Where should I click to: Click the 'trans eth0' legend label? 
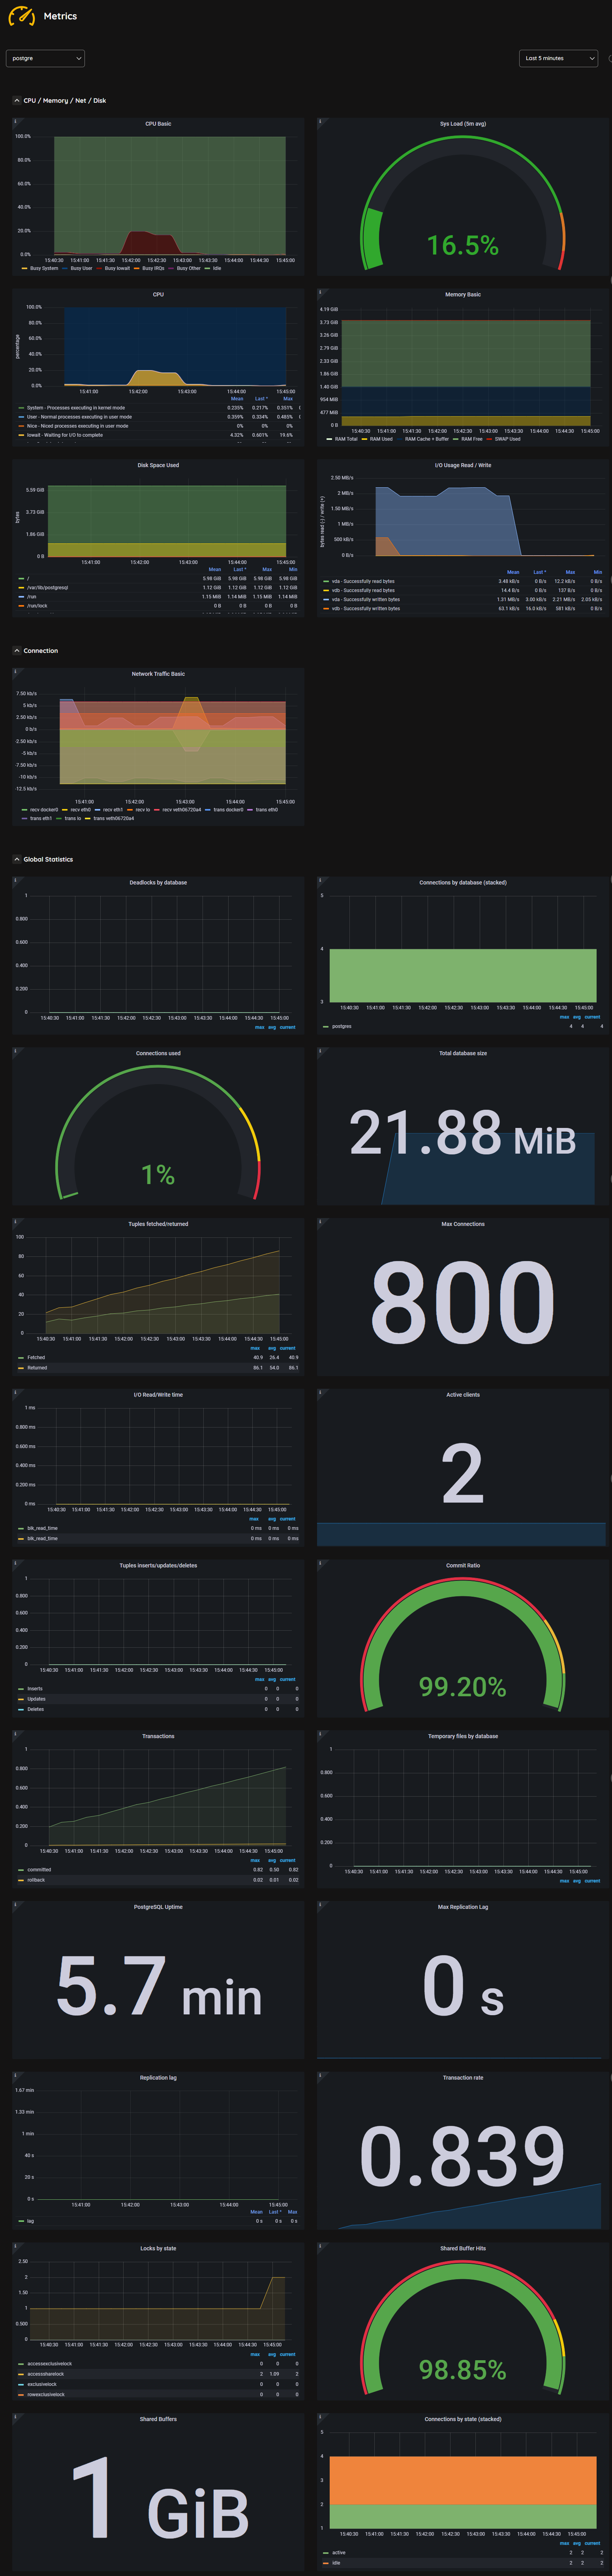267,810
